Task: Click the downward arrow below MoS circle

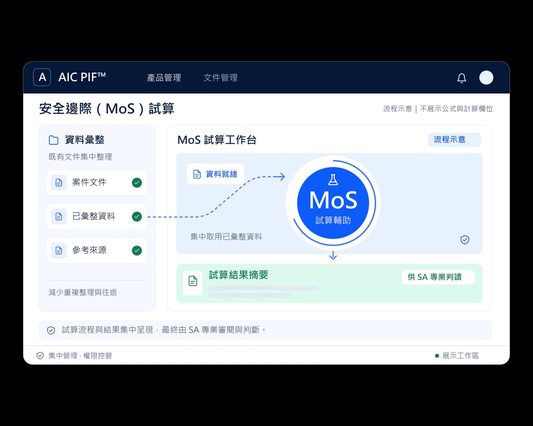Action: (x=333, y=255)
